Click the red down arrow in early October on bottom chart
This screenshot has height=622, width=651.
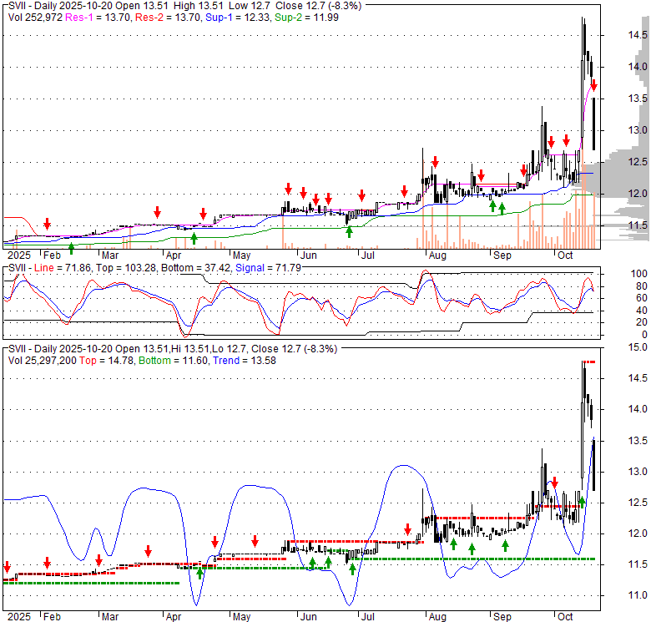(x=553, y=483)
